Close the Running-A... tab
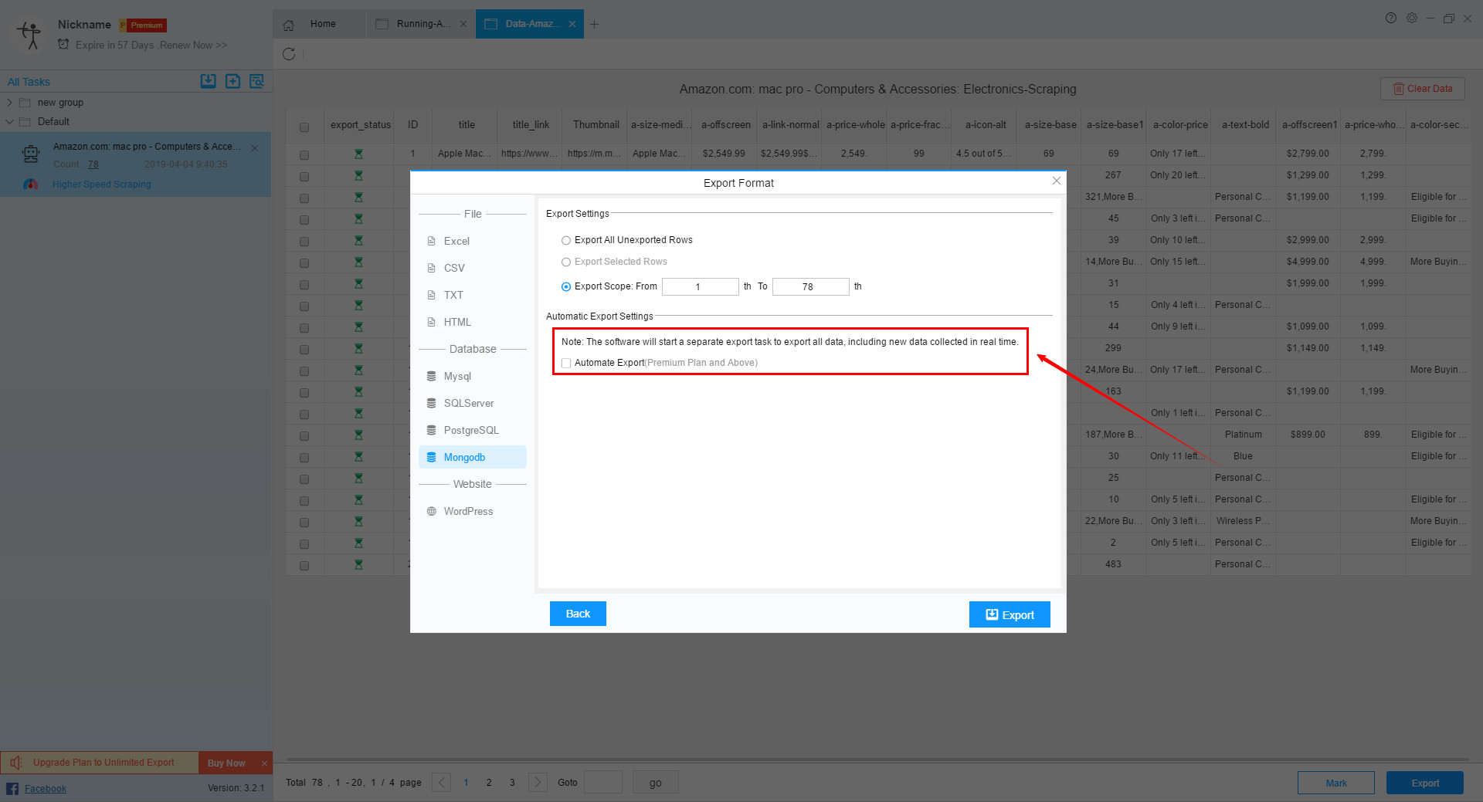Image resolution: width=1483 pixels, height=802 pixels. point(463,24)
